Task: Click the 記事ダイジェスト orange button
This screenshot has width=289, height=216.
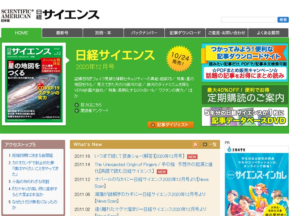Action: pyautogui.click(x=171, y=125)
